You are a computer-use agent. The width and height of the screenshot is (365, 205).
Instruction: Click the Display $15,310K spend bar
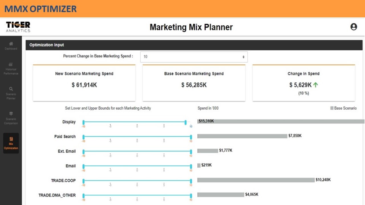tap(281, 122)
